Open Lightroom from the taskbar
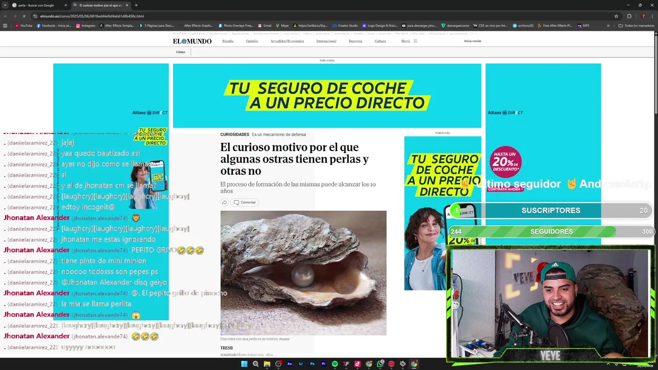The width and height of the screenshot is (658, 370). (301, 364)
